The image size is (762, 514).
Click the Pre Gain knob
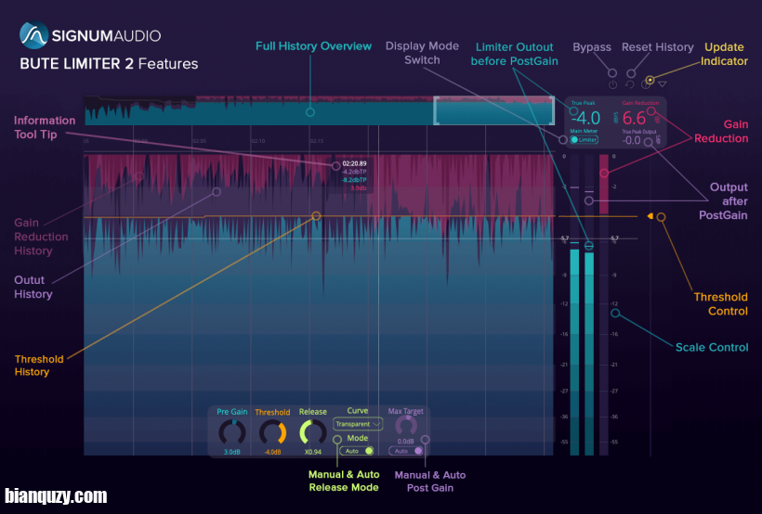click(231, 432)
